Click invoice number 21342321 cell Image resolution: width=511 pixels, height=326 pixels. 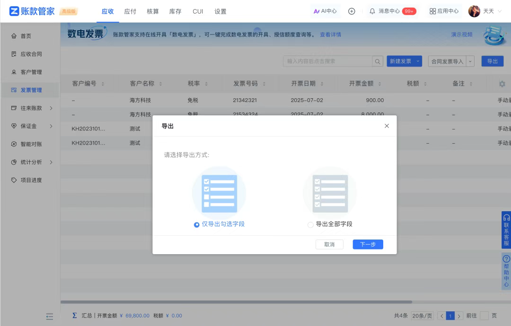pyautogui.click(x=245, y=100)
